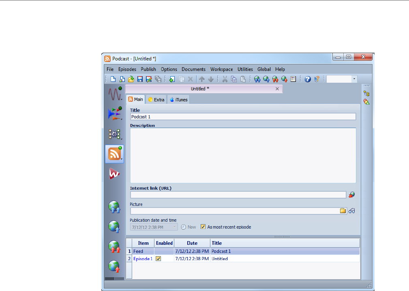Click the new-from-template document toolbar icon
The image size is (409, 291).
122,79
